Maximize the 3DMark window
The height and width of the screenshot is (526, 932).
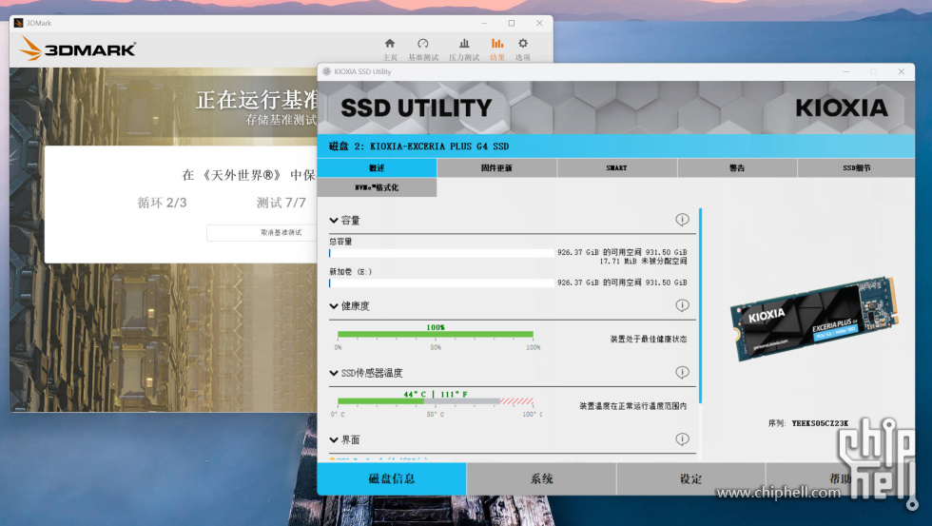coord(512,23)
